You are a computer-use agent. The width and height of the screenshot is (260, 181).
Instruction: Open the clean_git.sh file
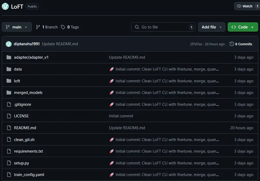[24, 140]
